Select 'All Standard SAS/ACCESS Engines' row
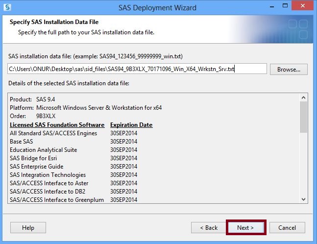317x244 pixels. coord(73,133)
